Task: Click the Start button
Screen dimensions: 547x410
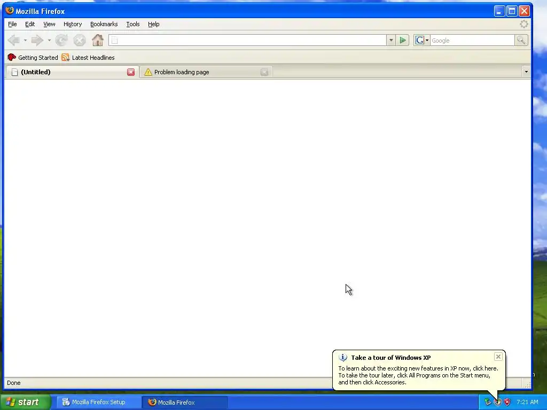Action: tap(25, 402)
